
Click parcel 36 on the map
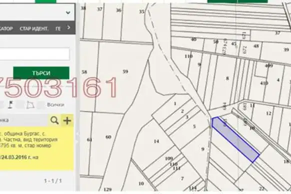tap(119, 10)
